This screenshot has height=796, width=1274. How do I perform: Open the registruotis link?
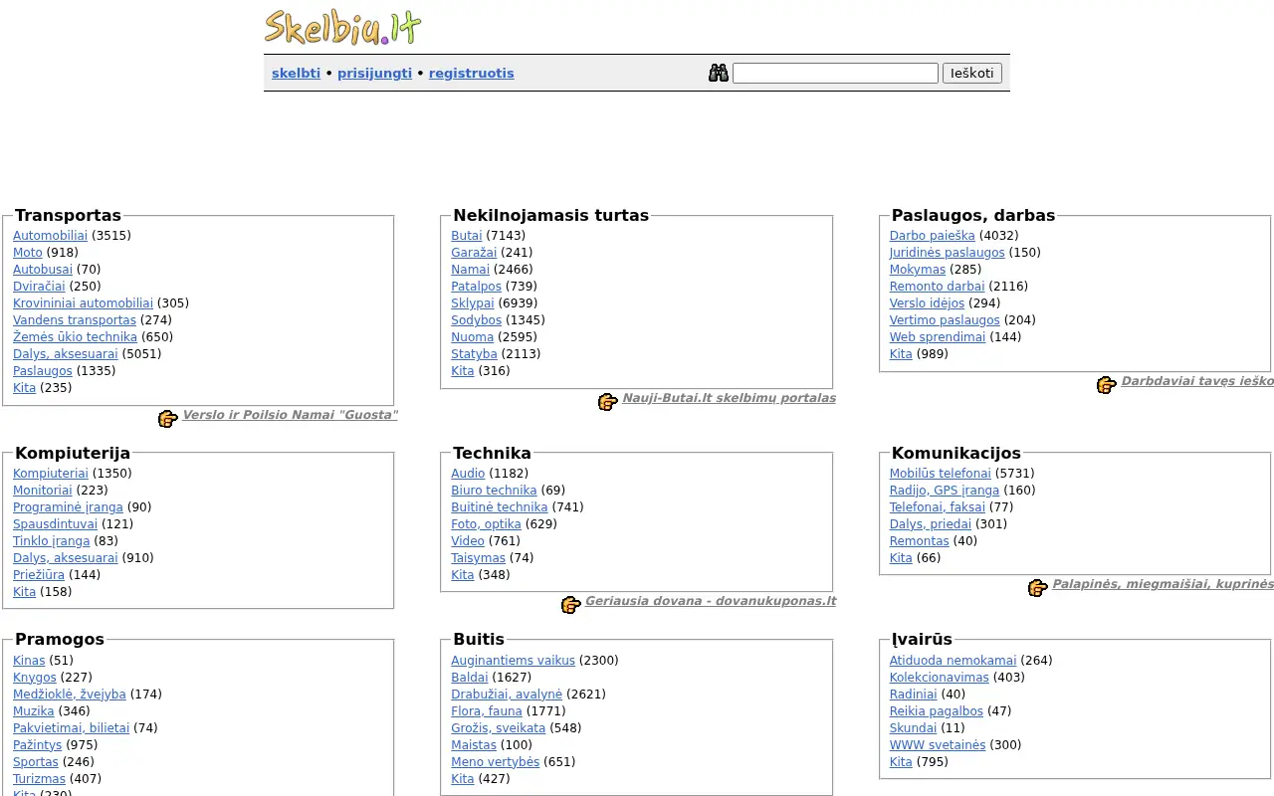point(472,74)
